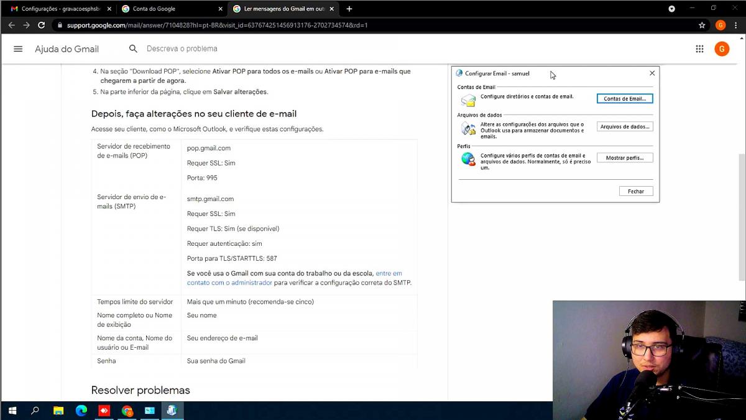Screen dimensions: 746x420
Task: Click the Servidor de recebimento de e-mails cell
Action: pyautogui.click(x=134, y=151)
